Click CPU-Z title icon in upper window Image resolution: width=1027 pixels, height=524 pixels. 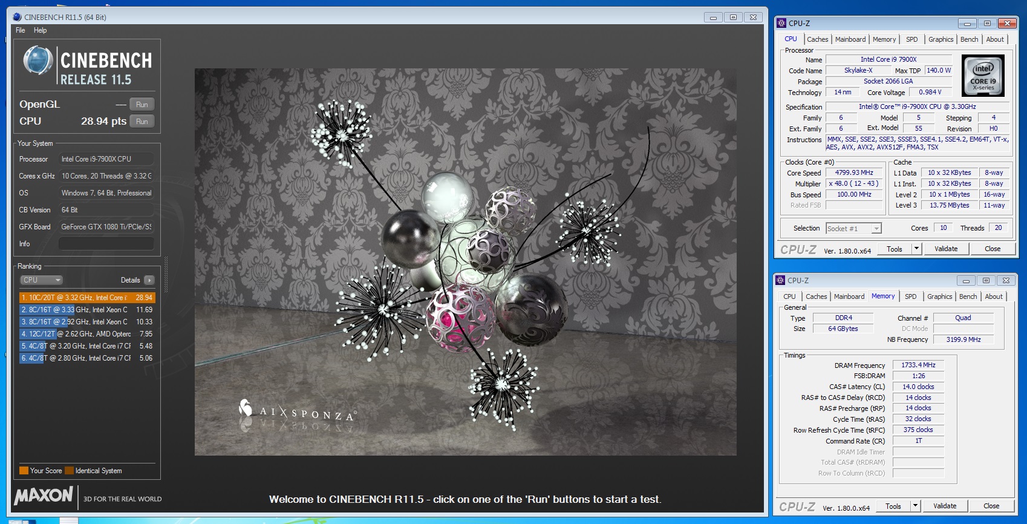(781, 24)
